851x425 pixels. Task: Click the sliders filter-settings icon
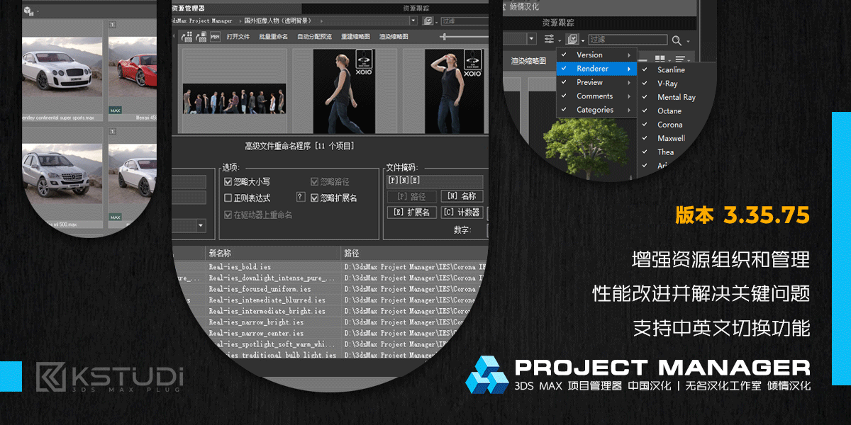(x=550, y=39)
